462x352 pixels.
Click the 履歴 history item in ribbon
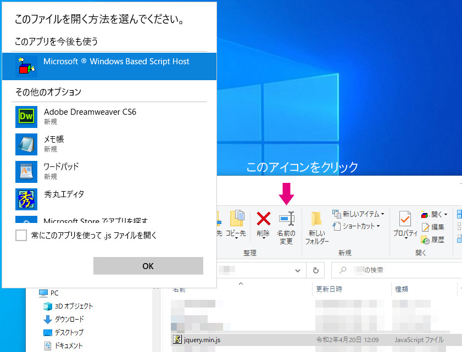click(x=433, y=240)
